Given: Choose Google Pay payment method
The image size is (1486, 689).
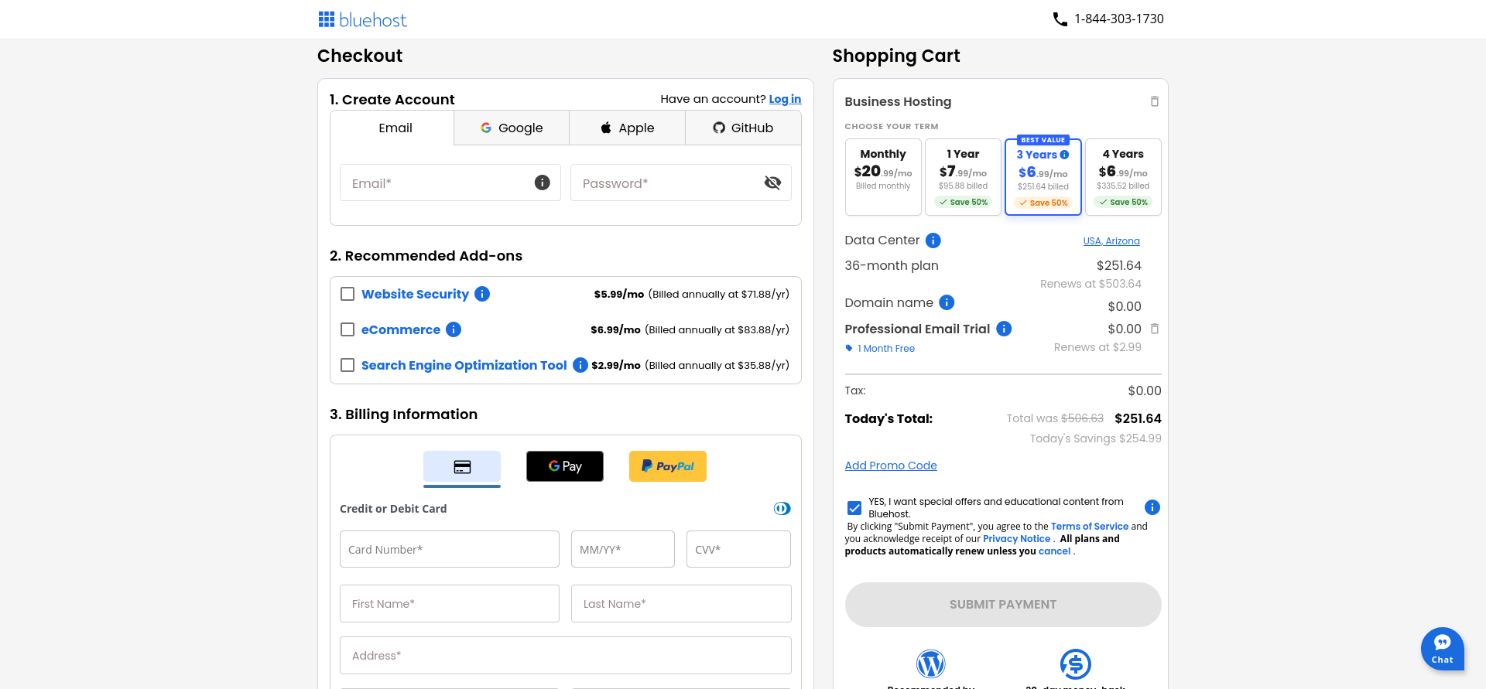Looking at the screenshot, I should point(565,466).
